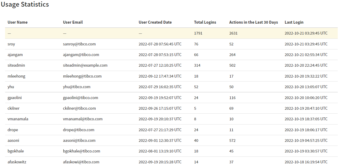Sort table by Total Logins header

(x=205, y=22)
